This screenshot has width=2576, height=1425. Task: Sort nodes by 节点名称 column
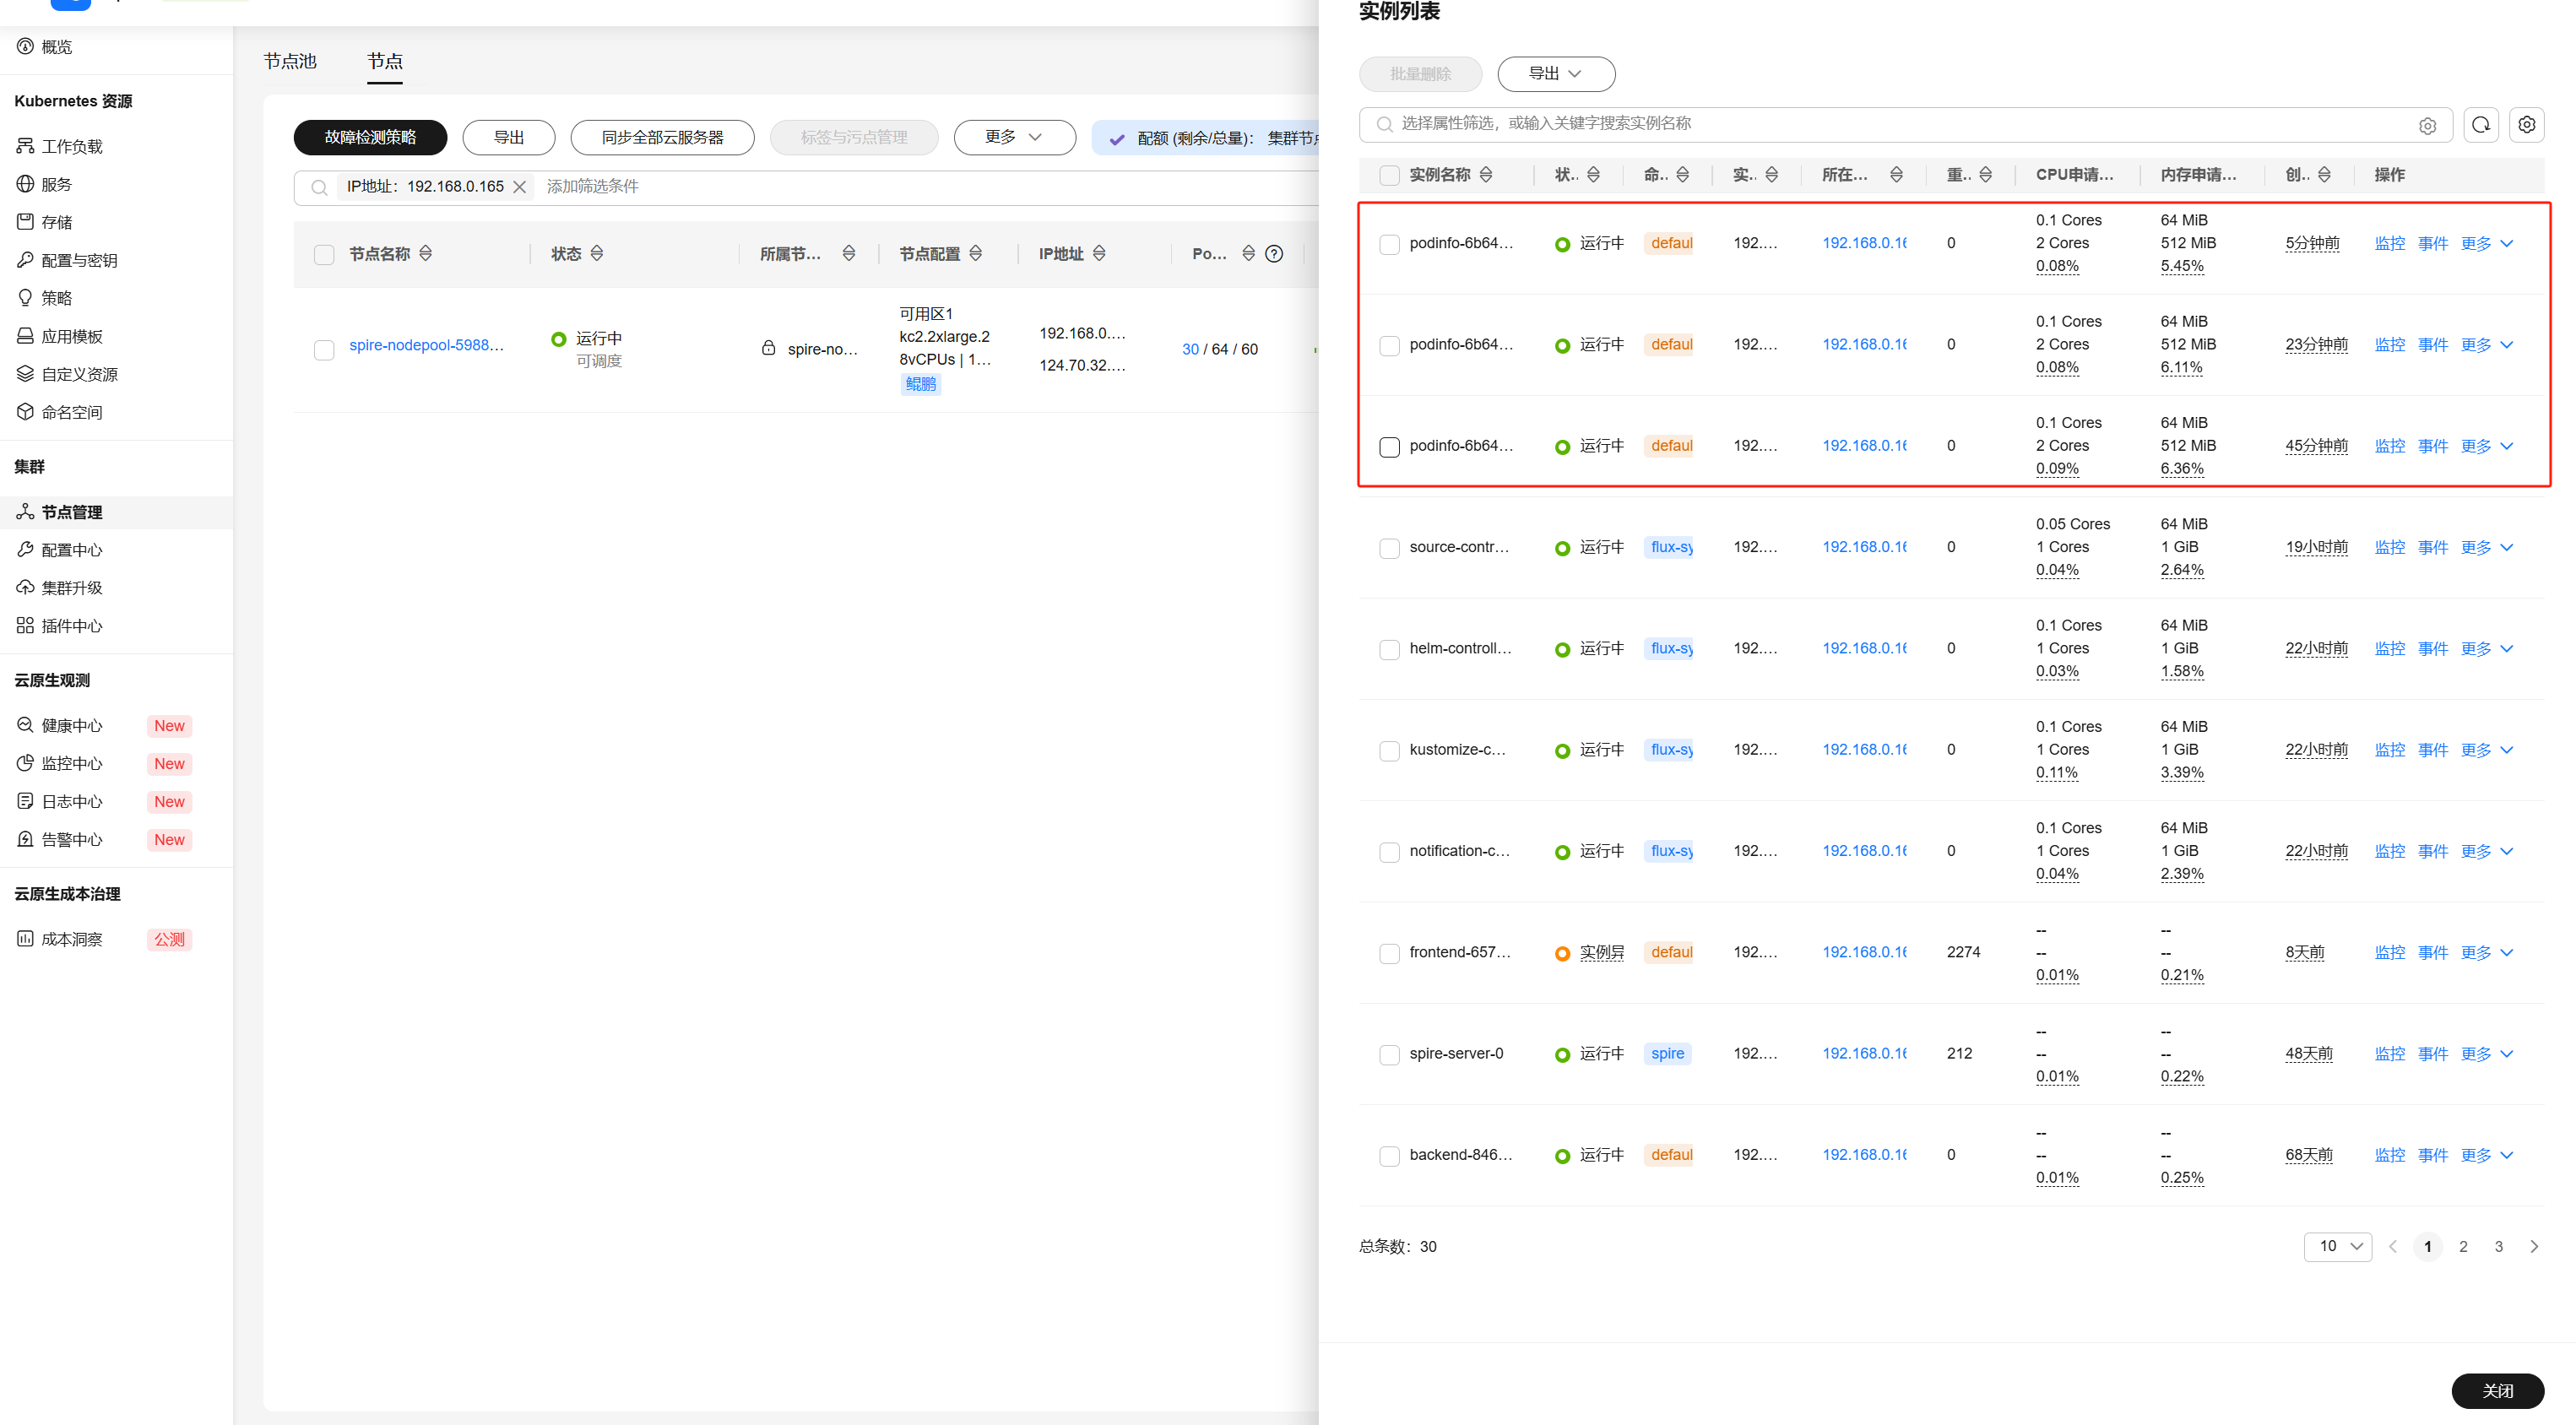pos(426,254)
